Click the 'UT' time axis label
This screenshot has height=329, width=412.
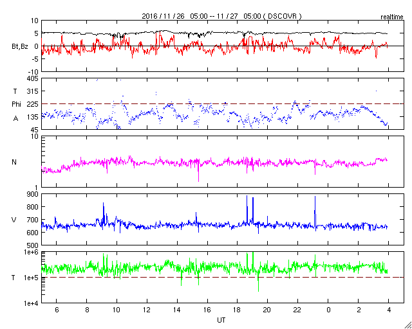pyautogui.click(x=221, y=320)
